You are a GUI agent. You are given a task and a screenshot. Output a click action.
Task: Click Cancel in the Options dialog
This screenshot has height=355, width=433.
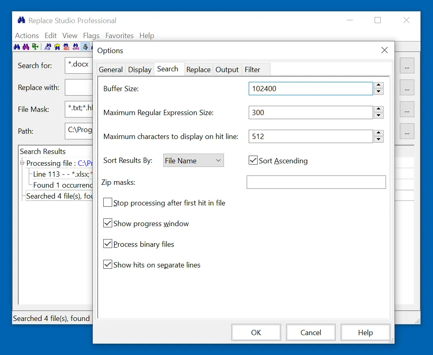click(311, 332)
